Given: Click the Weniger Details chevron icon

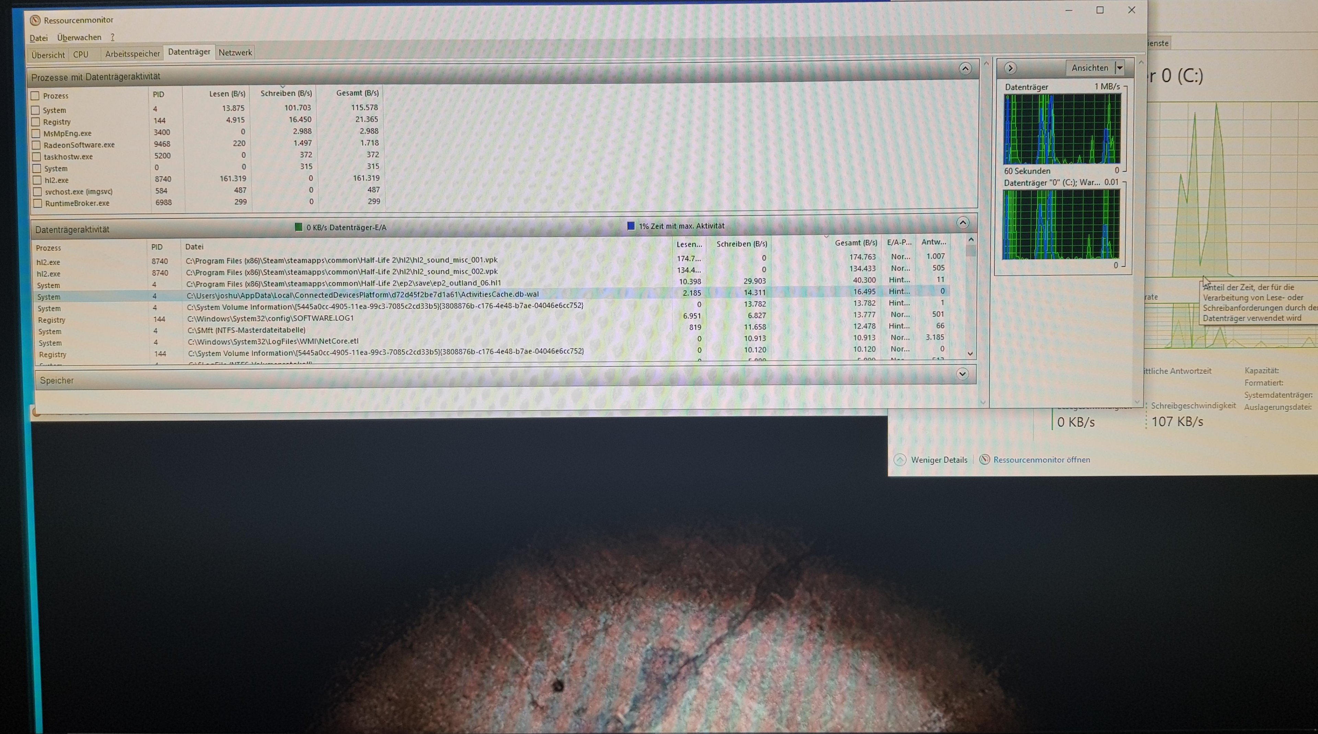Looking at the screenshot, I should tap(900, 460).
